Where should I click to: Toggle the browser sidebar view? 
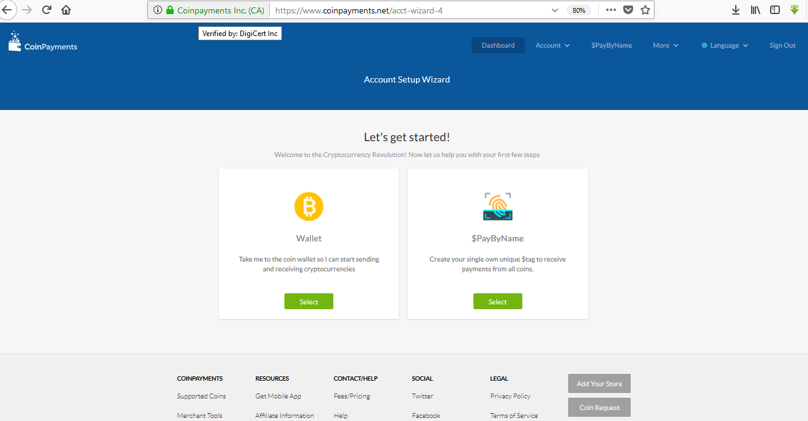(x=775, y=10)
